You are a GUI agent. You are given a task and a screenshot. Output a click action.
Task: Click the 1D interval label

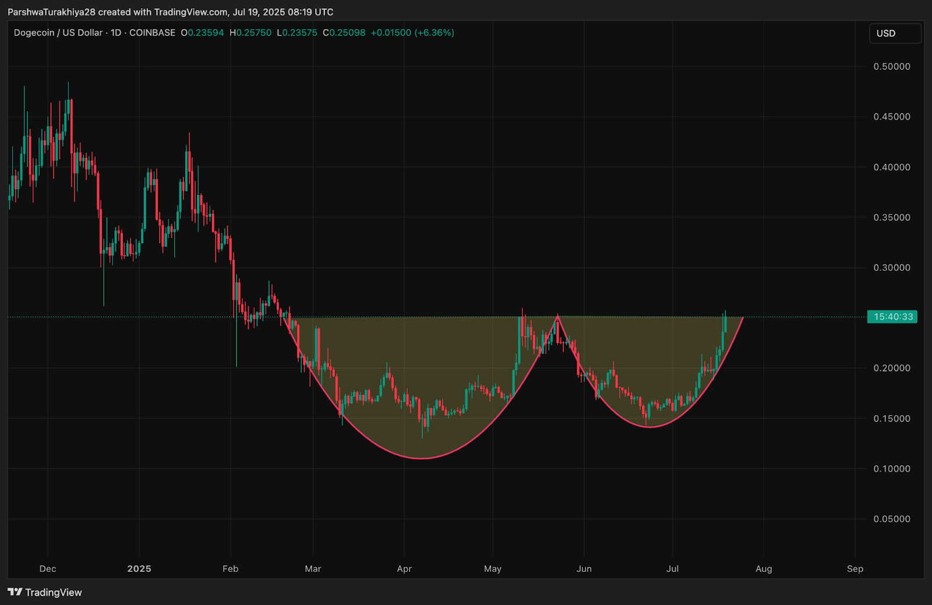(116, 33)
